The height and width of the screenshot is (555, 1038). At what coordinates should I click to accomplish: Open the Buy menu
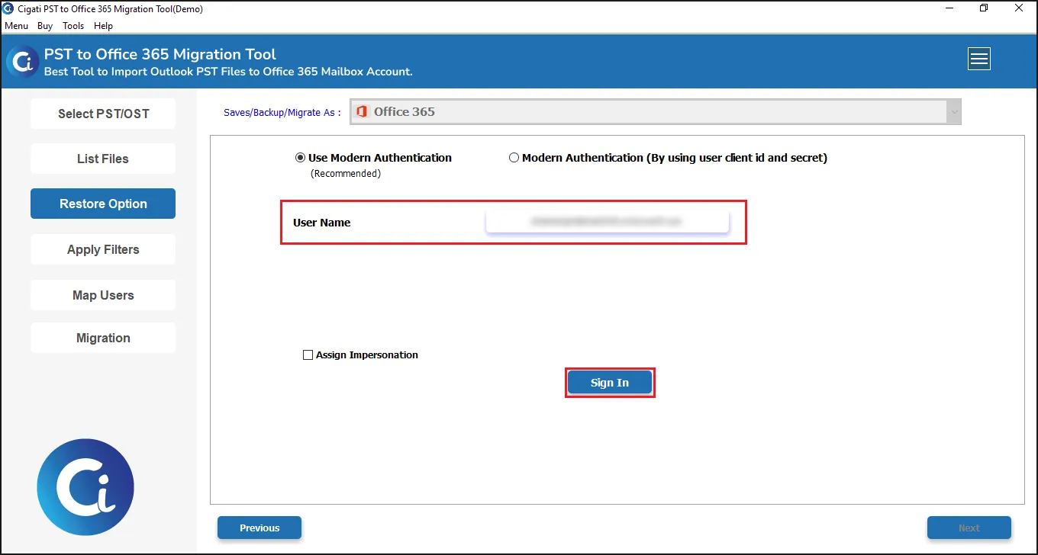pos(45,26)
